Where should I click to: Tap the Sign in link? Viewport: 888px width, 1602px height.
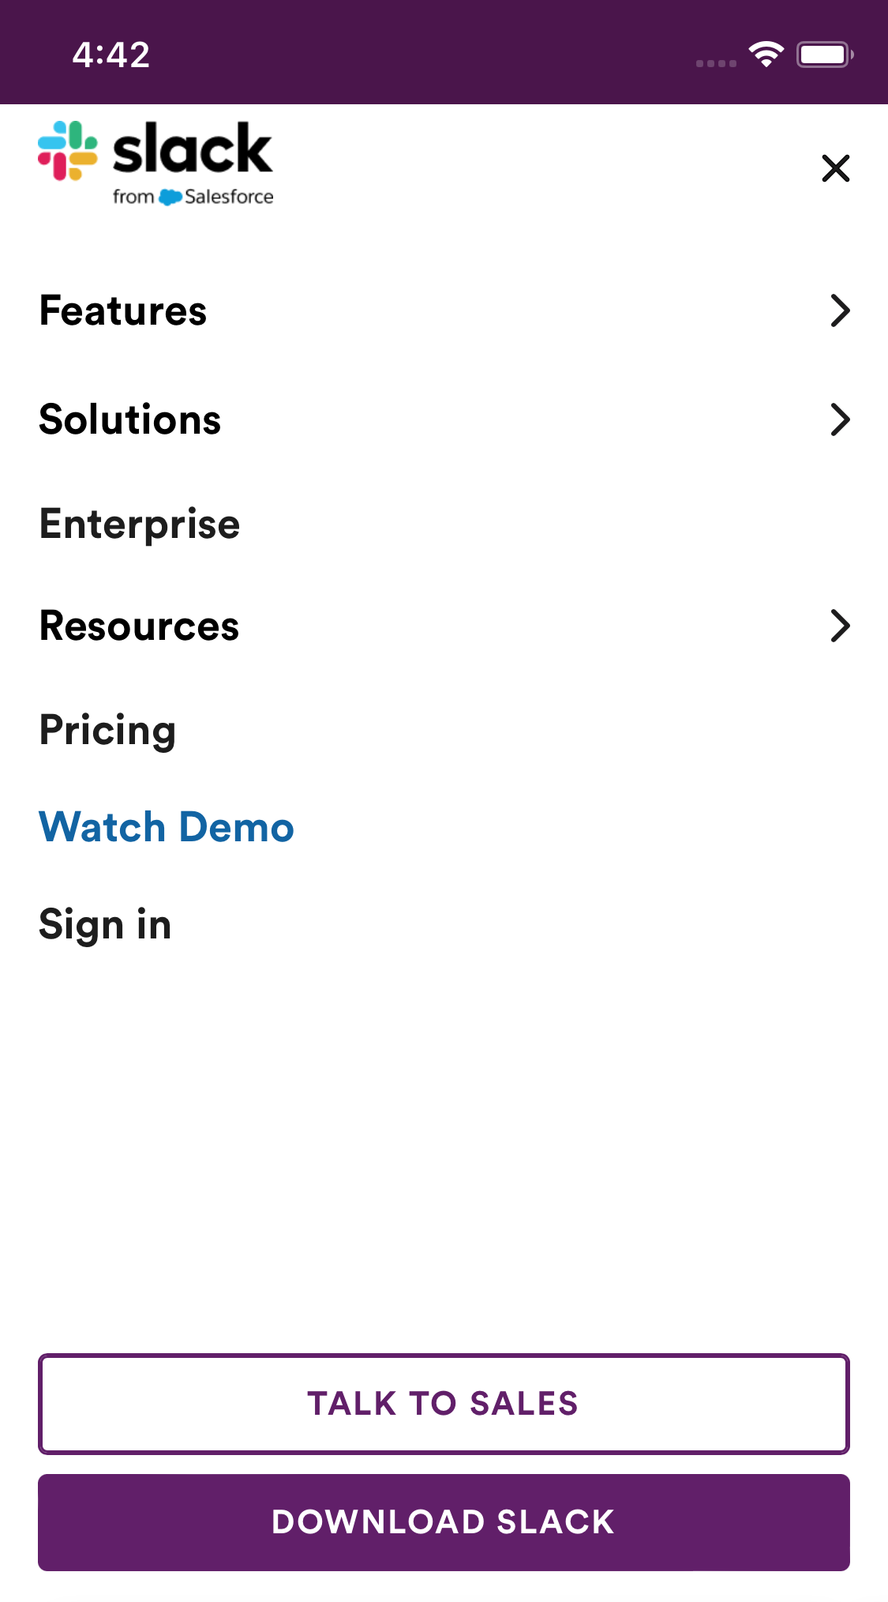click(105, 924)
